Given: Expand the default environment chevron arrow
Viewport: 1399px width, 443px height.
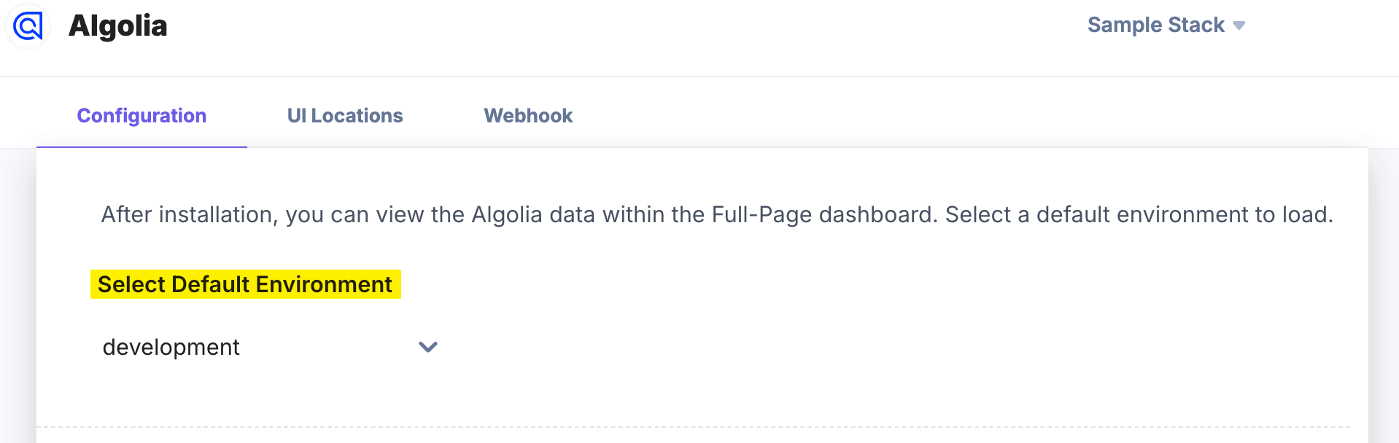Looking at the screenshot, I should coord(427,347).
